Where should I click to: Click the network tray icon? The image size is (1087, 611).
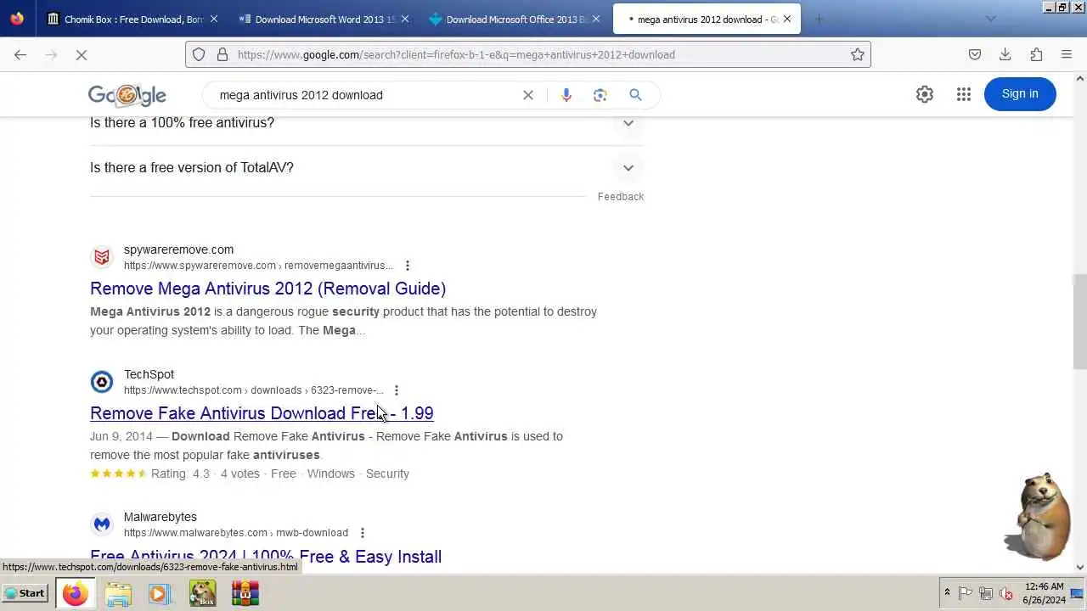pyautogui.click(x=986, y=593)
